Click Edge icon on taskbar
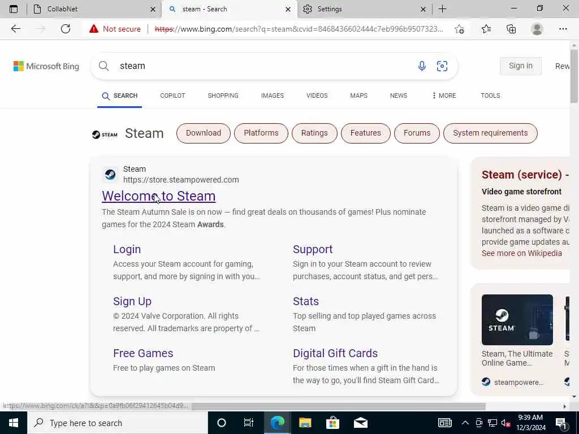The image size is (579, 434). pyautogui.click(x=277, y=423)
